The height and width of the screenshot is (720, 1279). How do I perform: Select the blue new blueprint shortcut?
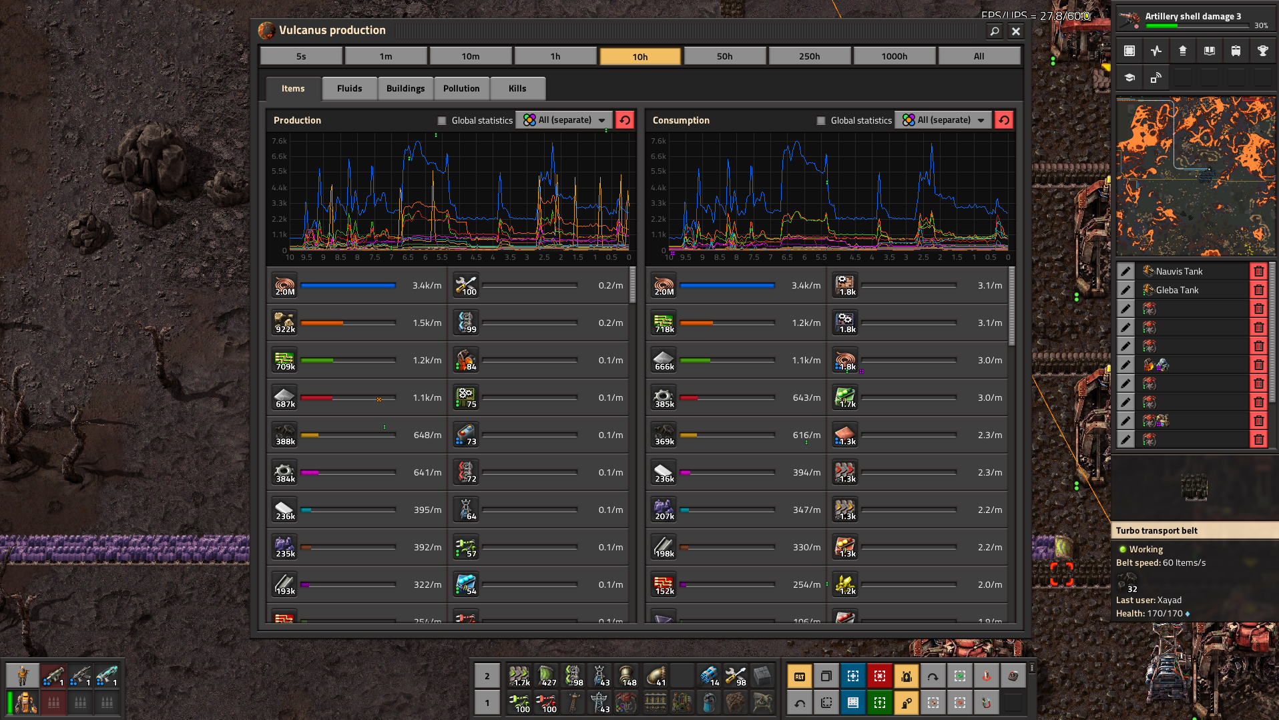853,676
